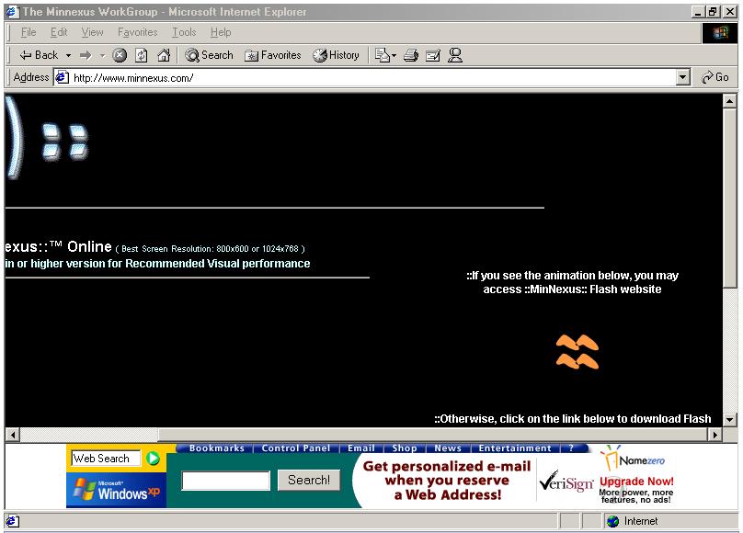
Task: Open the Shop banner tab
Action: tap(405, 448)
